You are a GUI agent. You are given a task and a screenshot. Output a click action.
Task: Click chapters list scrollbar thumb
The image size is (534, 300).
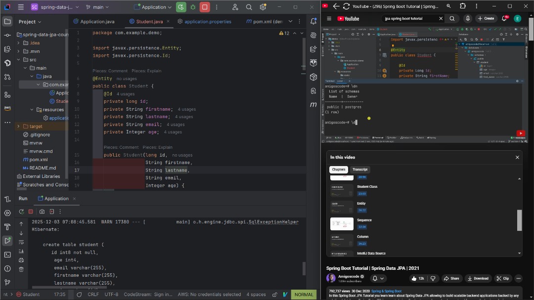(x=519, y=220)
